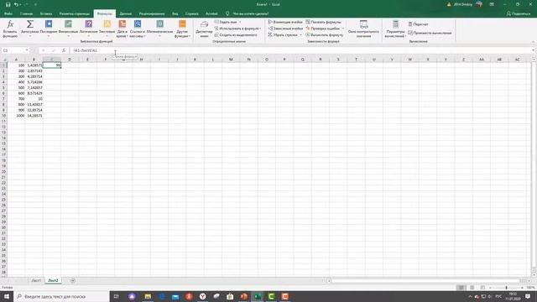Open Task View in the taskbar
The width and height of the screenshot is (537, 302).
[117, 296]
